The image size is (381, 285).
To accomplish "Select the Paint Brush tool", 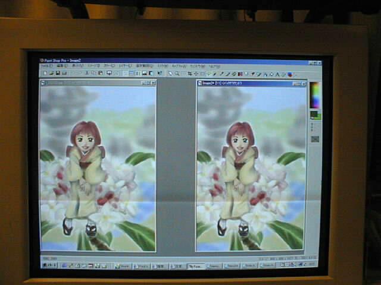I will (227, 74).
